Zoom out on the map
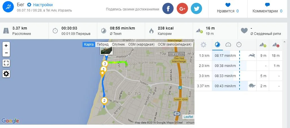Viewport: 290px width, 128px height. click(6, 53)
